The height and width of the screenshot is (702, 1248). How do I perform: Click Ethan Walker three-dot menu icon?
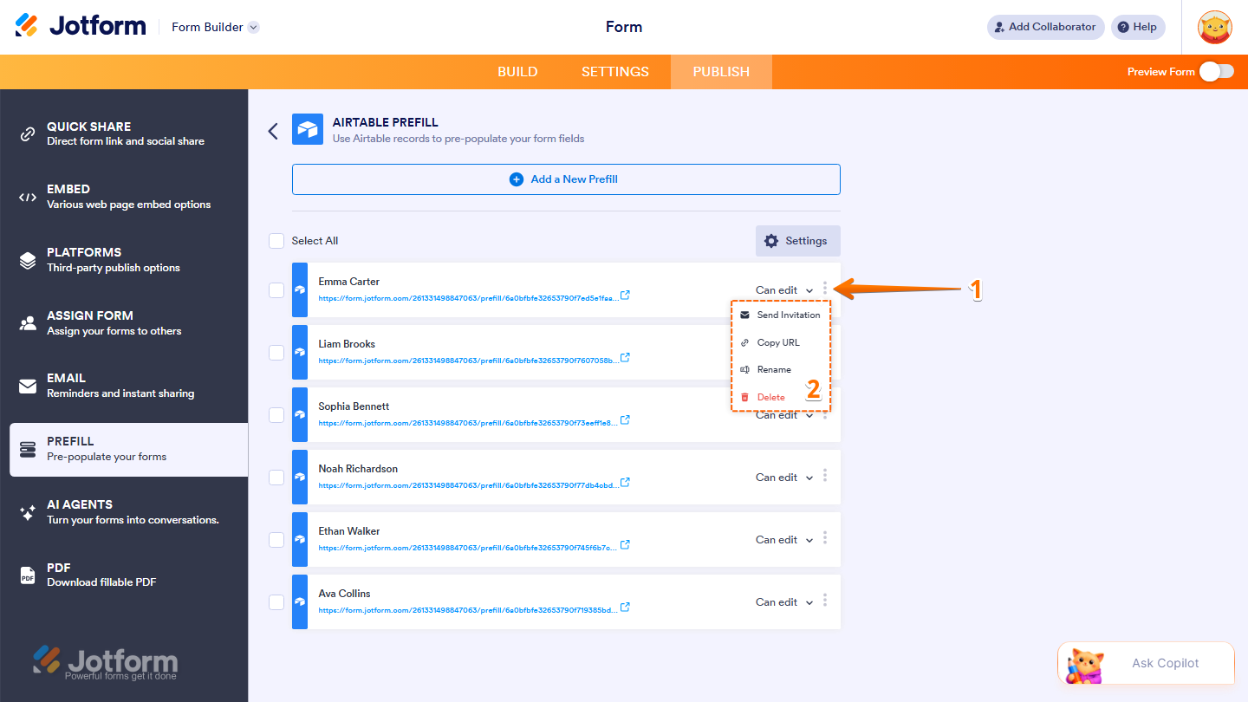pos(825,538)
